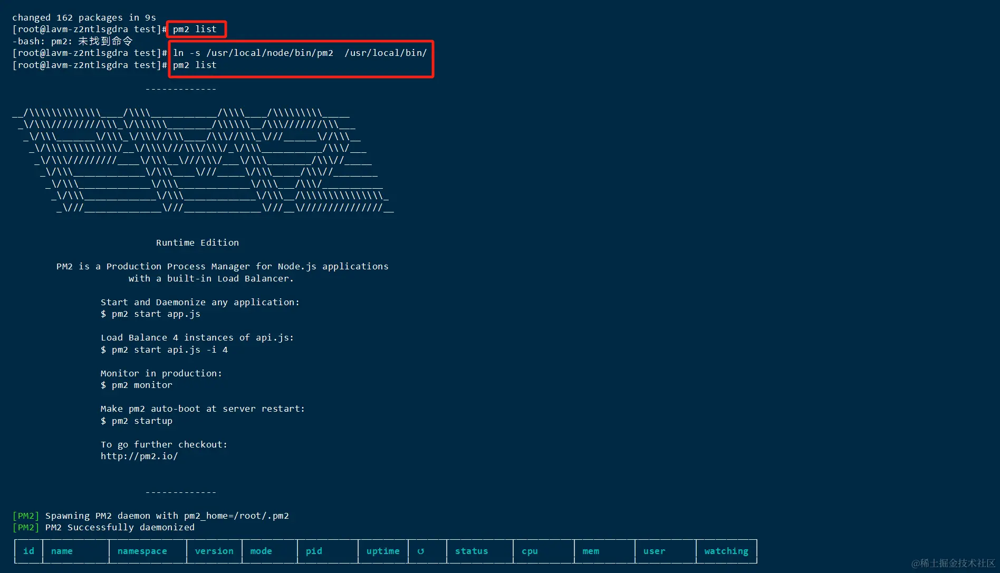This screenshot has width=1000, height=573.
Task: Click the 'pid' column header
Action: pyautogui.click(x=314, y=551)
